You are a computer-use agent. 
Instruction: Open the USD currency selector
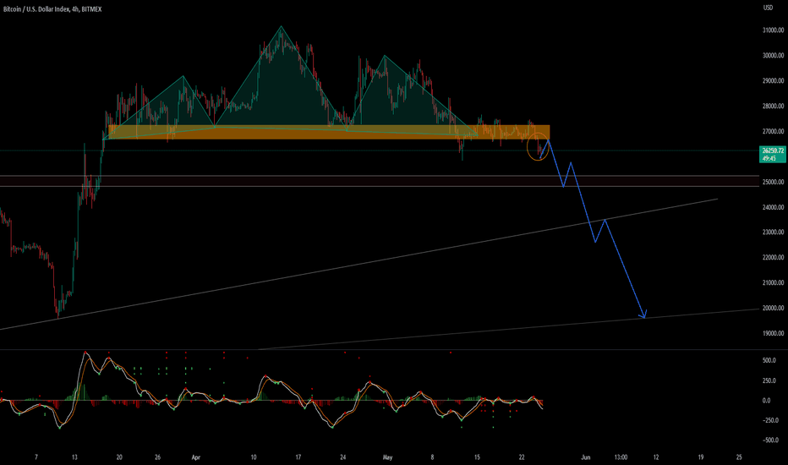[768, 8]
